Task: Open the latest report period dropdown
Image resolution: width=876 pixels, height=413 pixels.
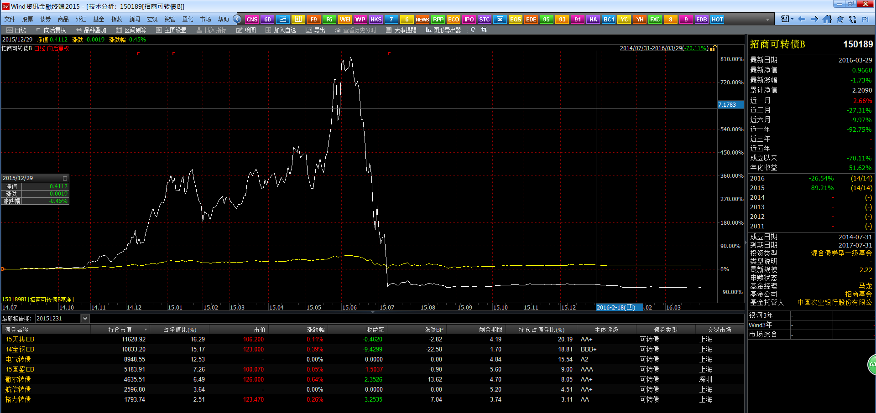Action: click(85, 319)
